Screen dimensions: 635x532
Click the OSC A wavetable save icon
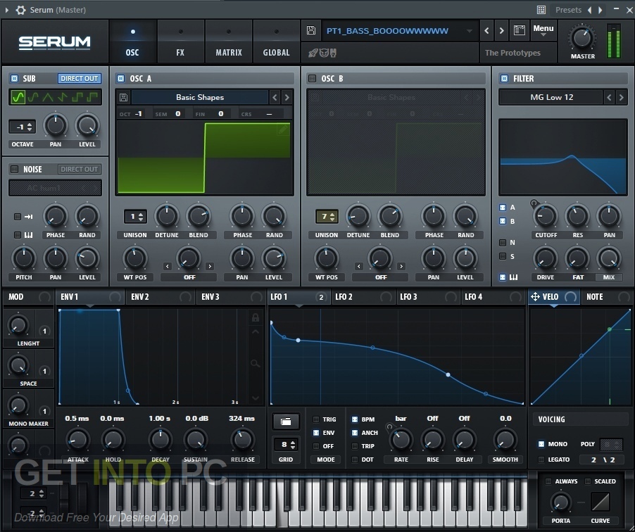123,97
